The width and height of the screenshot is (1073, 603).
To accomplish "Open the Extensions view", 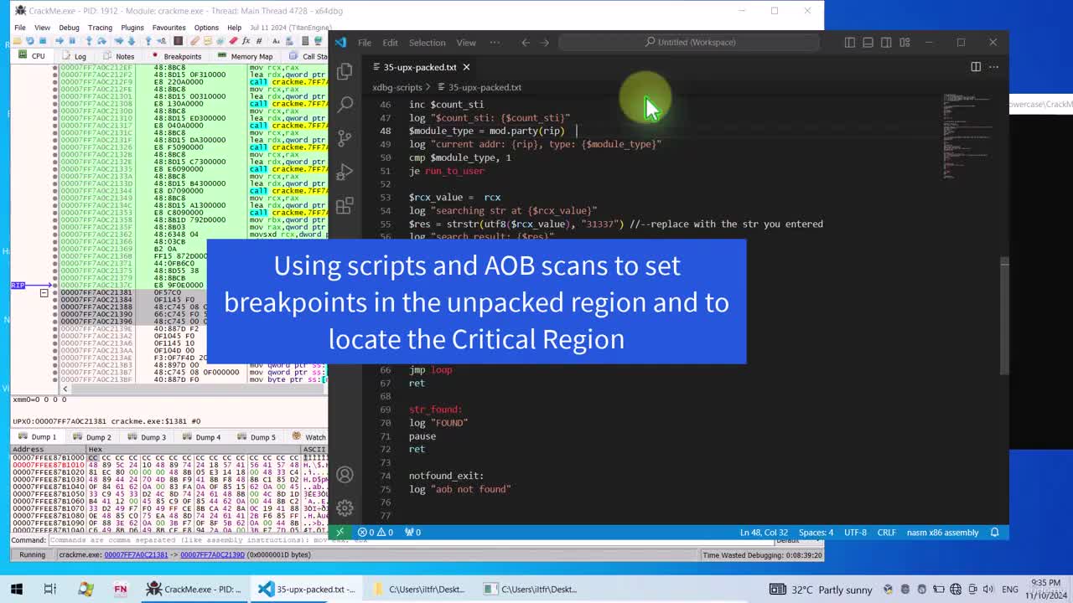I will coord(345,205).
